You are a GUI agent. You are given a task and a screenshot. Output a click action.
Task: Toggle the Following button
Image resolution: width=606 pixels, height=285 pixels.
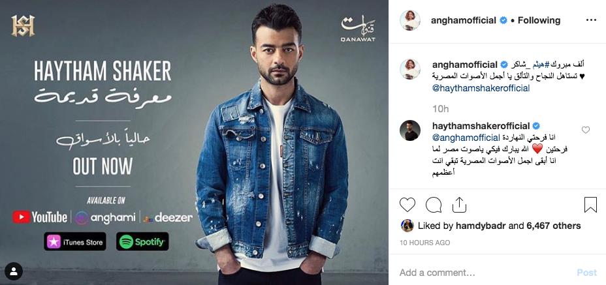point(539,20)
